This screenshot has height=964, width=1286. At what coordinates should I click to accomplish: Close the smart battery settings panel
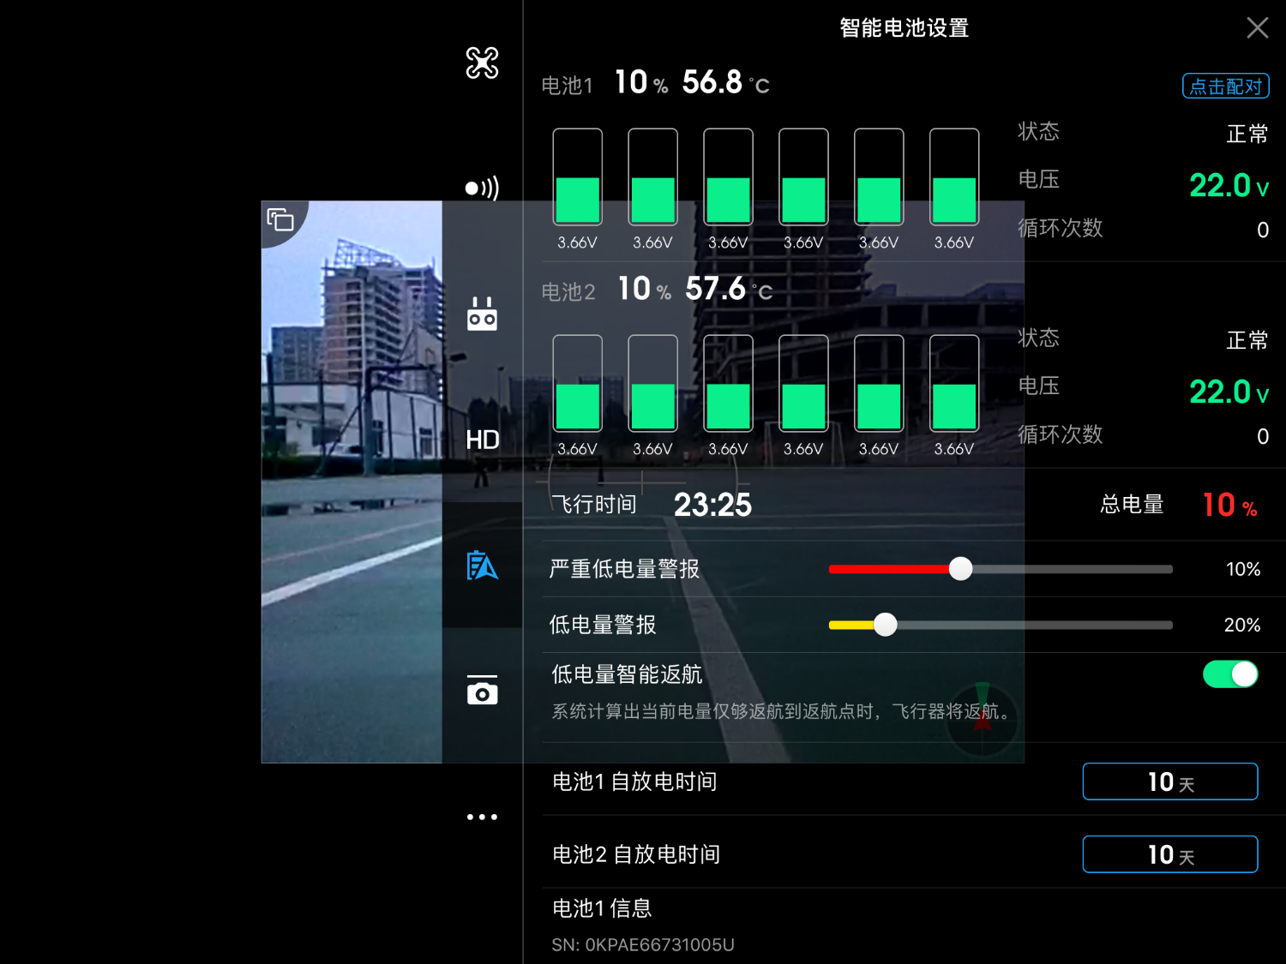(x=1257, y=27)
